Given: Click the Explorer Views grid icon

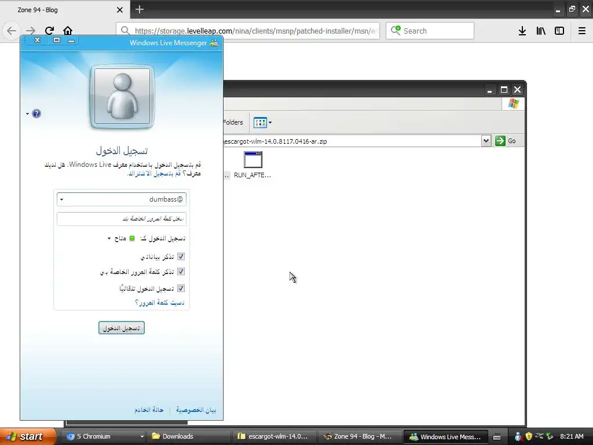Looking at the screenshot, I should click(x=260, y=123).
